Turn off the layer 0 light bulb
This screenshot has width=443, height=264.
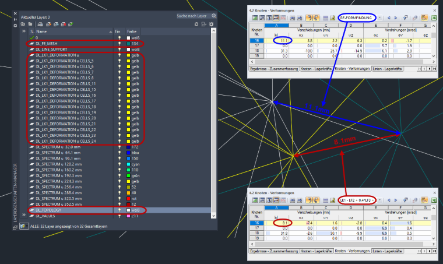tap(119, 37)
